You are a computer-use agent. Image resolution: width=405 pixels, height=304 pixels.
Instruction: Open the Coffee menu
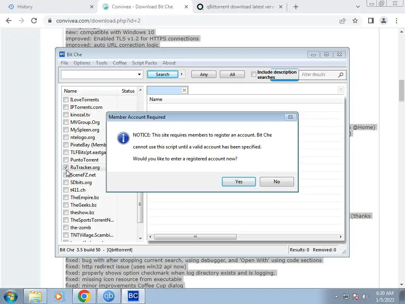tap(119, 63)
